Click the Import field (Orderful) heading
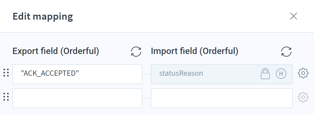The image size is (314, 114). [195, 51]
